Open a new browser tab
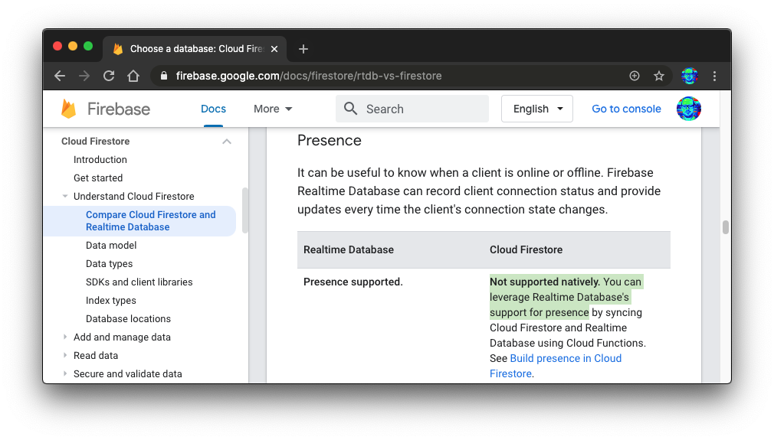 coord(303,49)
